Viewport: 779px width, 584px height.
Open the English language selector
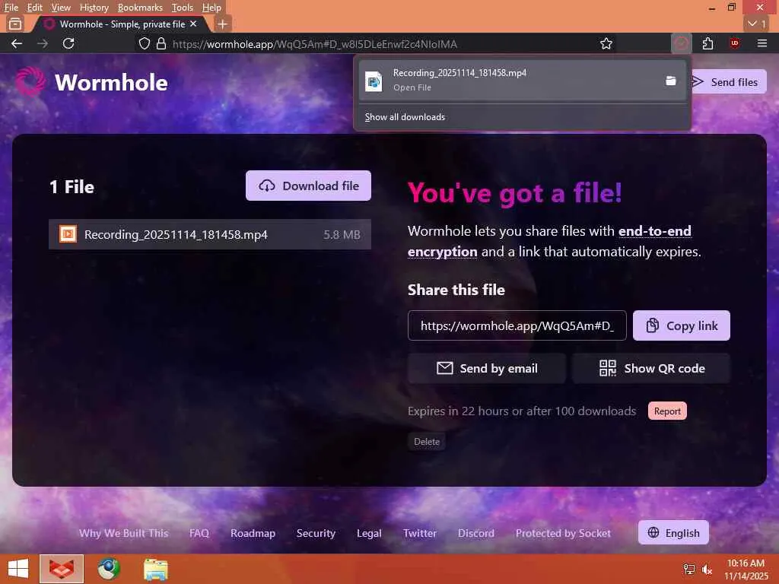[x=673, y=532]
